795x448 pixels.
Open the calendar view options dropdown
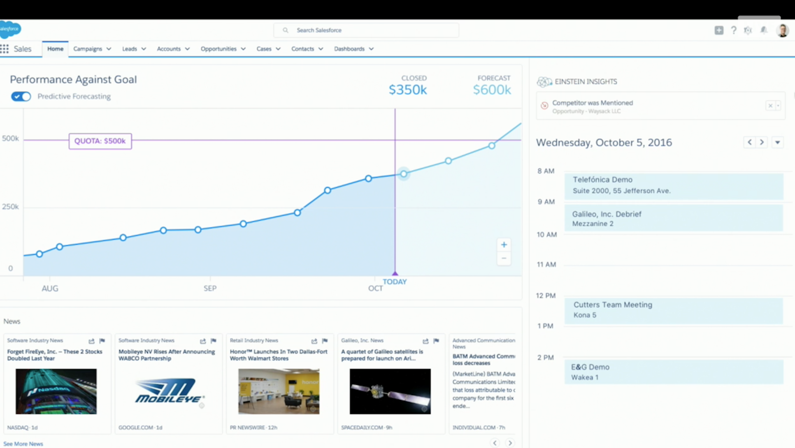tap(777, 142)
